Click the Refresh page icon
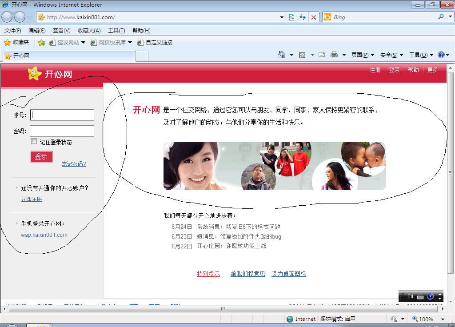 [303, 17]
